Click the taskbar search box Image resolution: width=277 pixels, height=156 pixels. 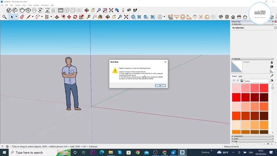click(x=39, y=153)
